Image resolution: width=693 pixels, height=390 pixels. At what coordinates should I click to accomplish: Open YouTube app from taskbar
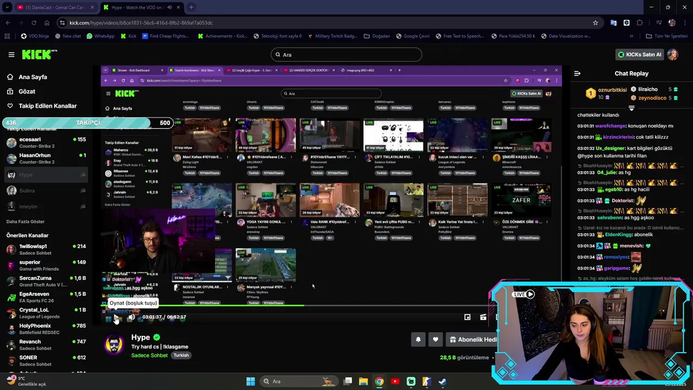click(x=395, y=381)
